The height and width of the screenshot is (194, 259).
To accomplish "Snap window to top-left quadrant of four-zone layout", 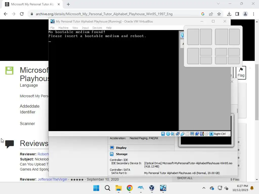I will click(x=221, y=52).
